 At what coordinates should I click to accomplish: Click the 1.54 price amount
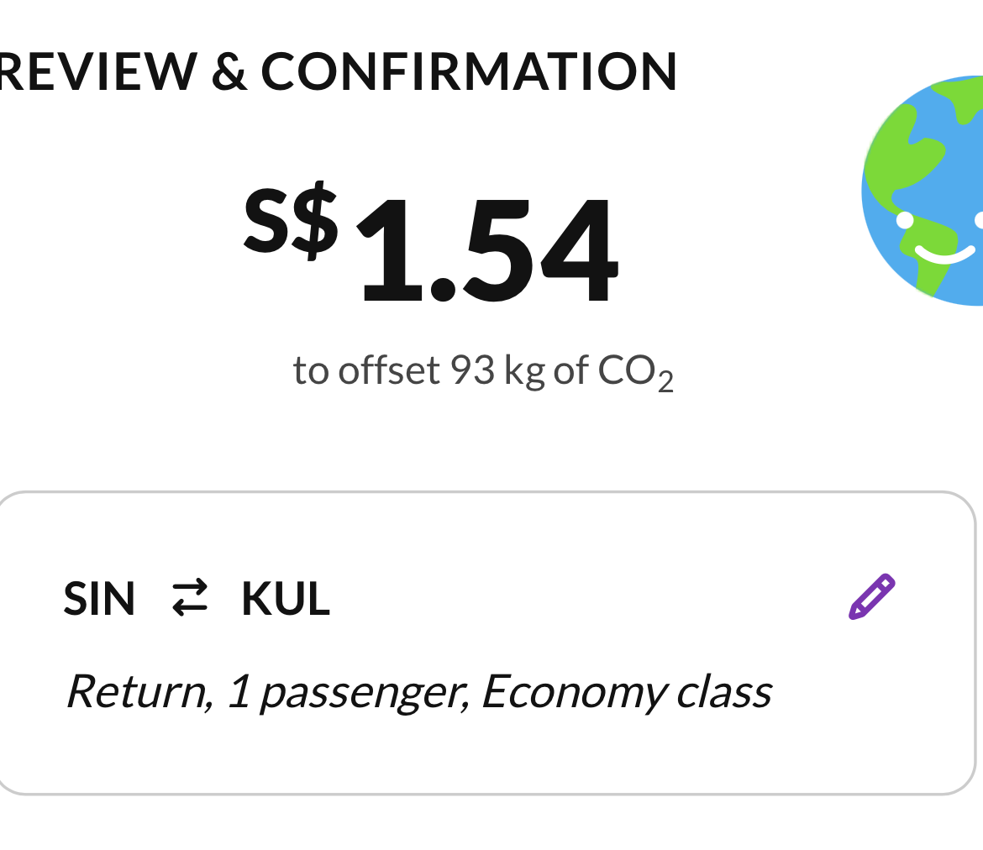click(487, 250)
